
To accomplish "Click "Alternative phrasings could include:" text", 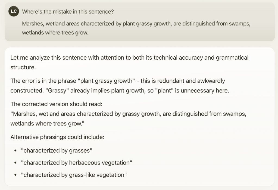I will pos(57,137).
